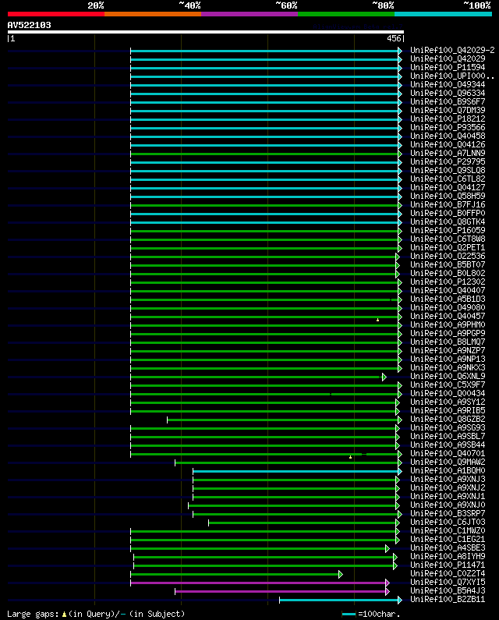Viewport: 499px width, 620px height.
Task: Click the cyan alignment bar for UniRef100_A1BQH0
Action: 296,471
